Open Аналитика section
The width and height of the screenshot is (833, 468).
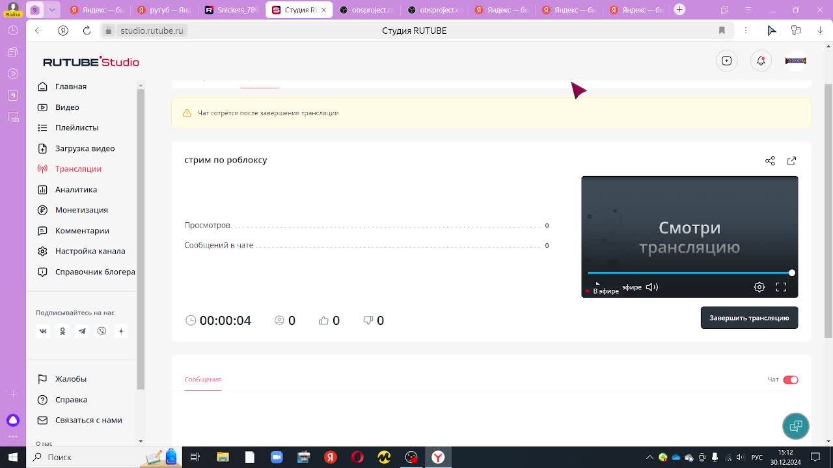tap(75, 190)
